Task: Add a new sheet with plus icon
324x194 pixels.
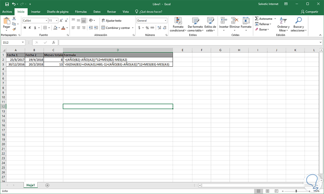Action: click(x=47, y=185)
